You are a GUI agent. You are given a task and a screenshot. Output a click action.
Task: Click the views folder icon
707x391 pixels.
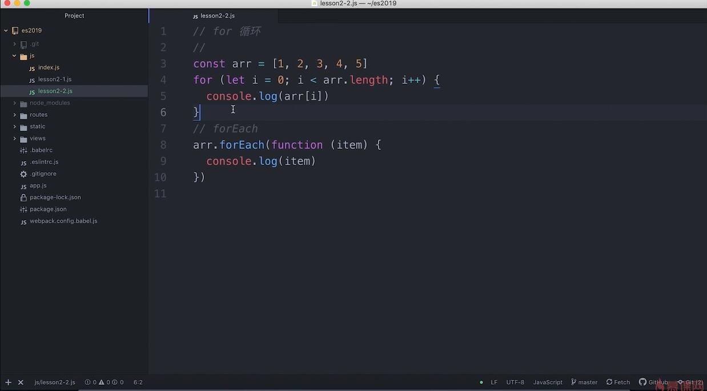[x=23, y=139]
